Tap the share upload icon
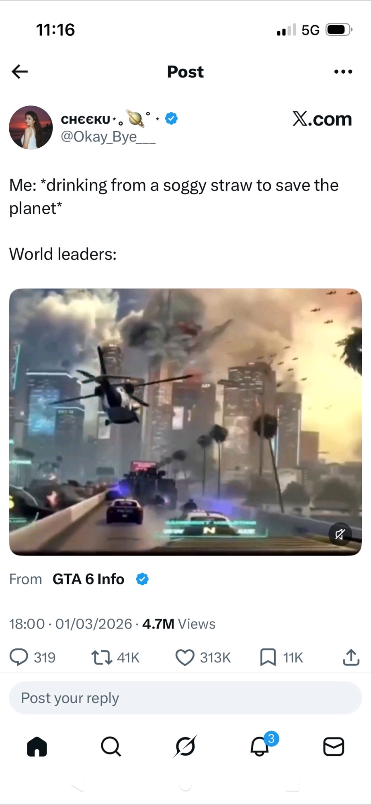 pyautogui.click(x=351, y=657)
